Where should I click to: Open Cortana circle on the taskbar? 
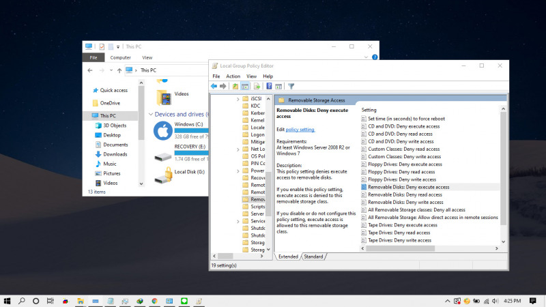click(x=36, y=301)
